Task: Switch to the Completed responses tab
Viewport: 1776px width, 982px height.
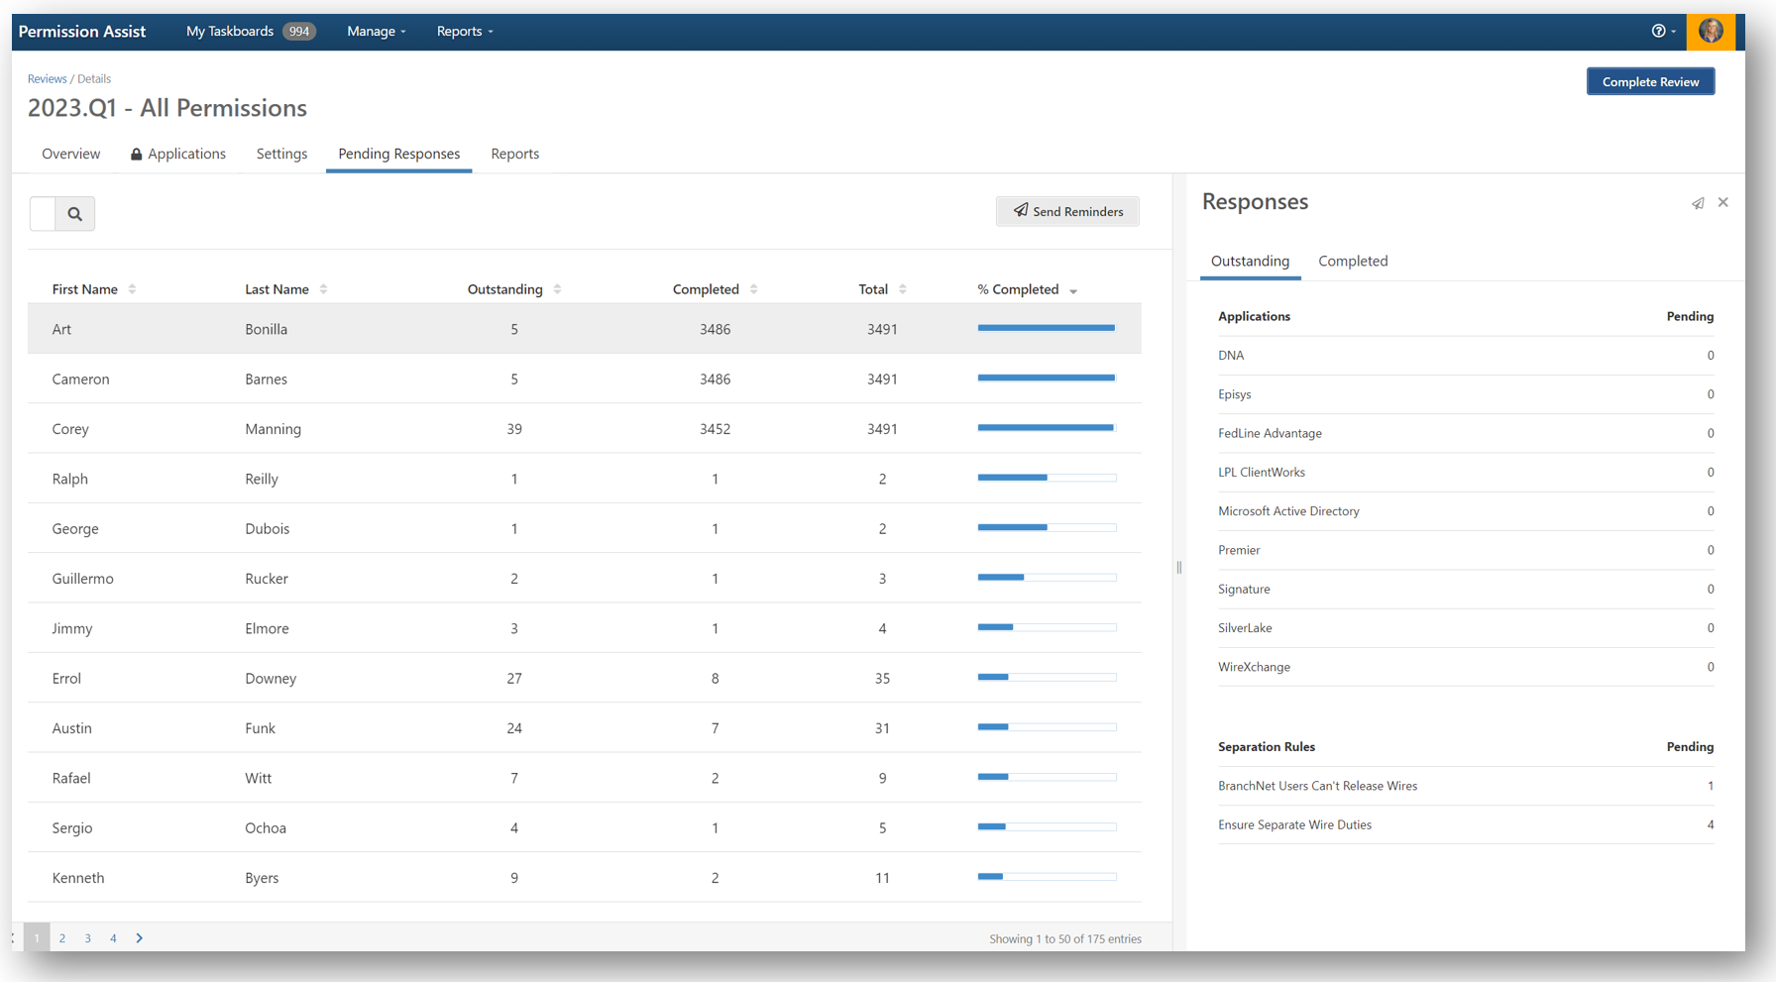Action: [x=1352, y=262]
